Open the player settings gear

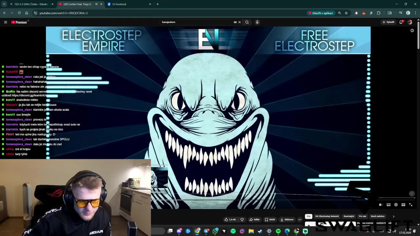click(396, 205)
